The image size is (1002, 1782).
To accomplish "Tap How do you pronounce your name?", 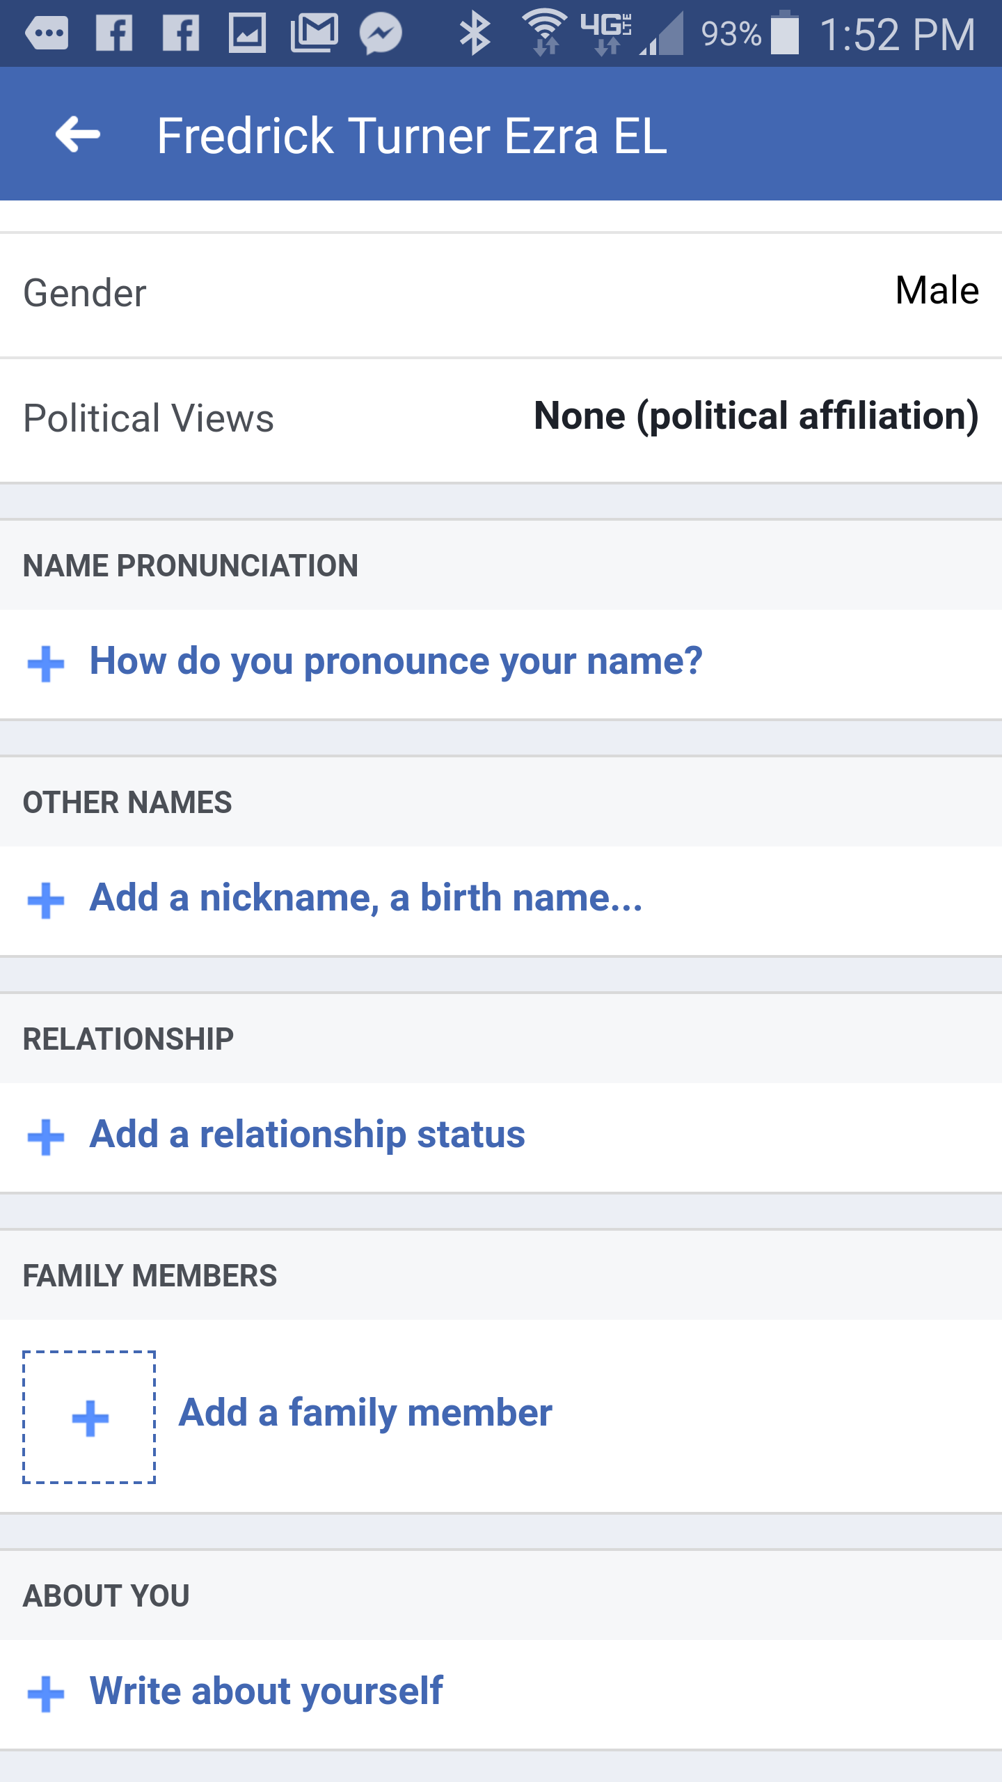I will point(396,661).
